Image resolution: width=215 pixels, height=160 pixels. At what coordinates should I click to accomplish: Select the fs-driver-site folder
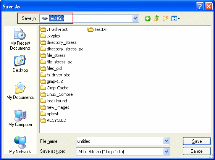click(x=55, y=75)
